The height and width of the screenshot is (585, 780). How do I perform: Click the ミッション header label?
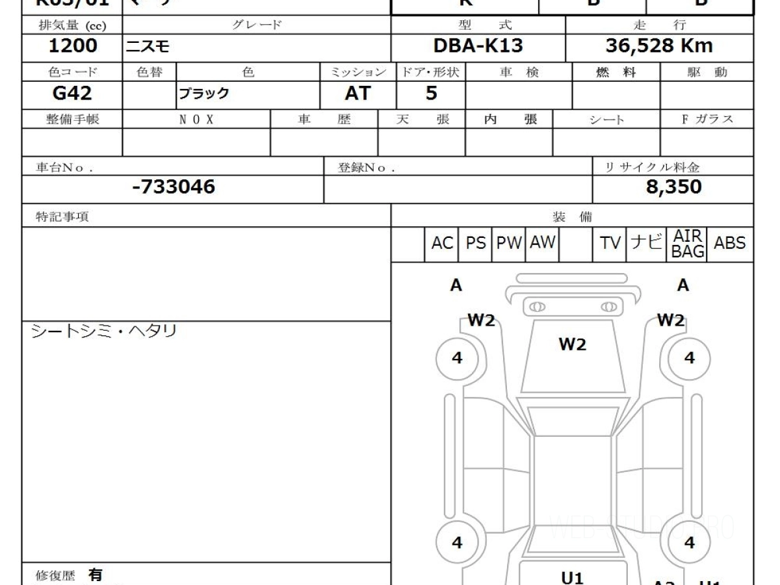tap(359, 72)
